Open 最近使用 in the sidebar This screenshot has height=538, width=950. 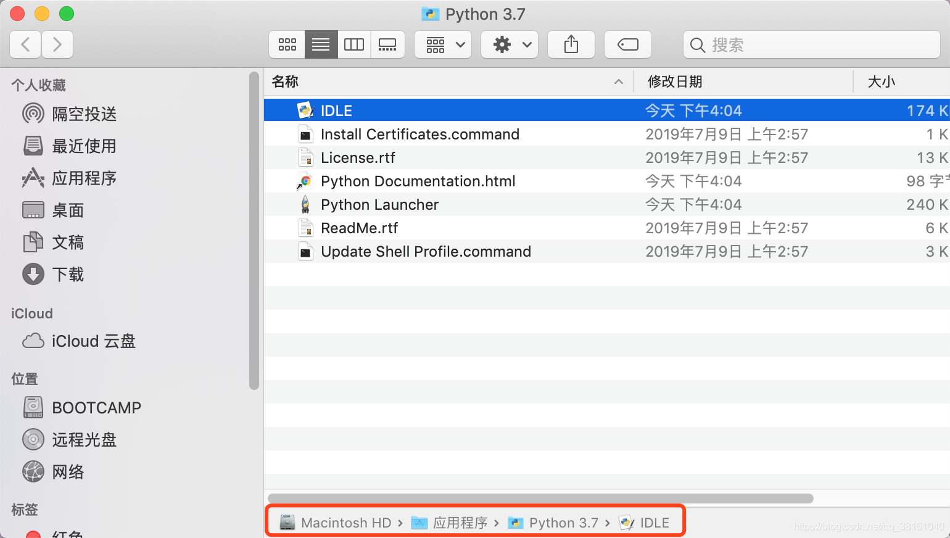click(x=85, y=146)
